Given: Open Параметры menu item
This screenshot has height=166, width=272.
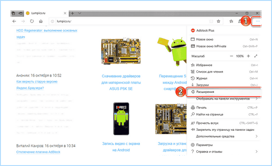Looking at the screenshot, I should click(224, 145).
